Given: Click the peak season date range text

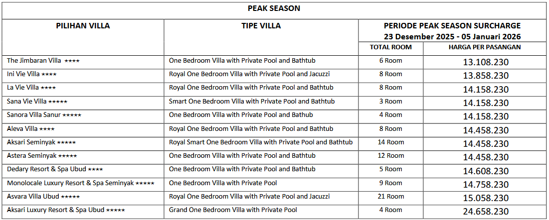Looking at the screenshot, I should [x=452, y=36].
